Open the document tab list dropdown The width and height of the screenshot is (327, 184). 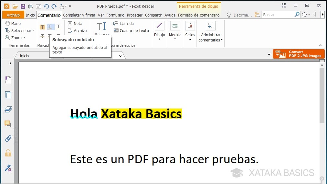pos(269,55)
